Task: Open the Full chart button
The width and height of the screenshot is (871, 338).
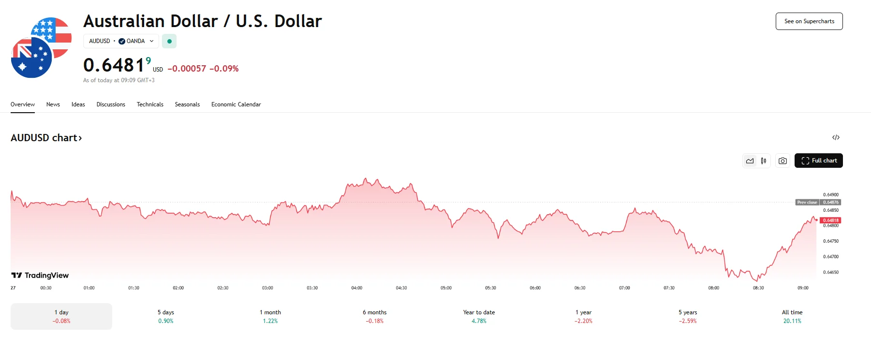Action: point(819,161)
